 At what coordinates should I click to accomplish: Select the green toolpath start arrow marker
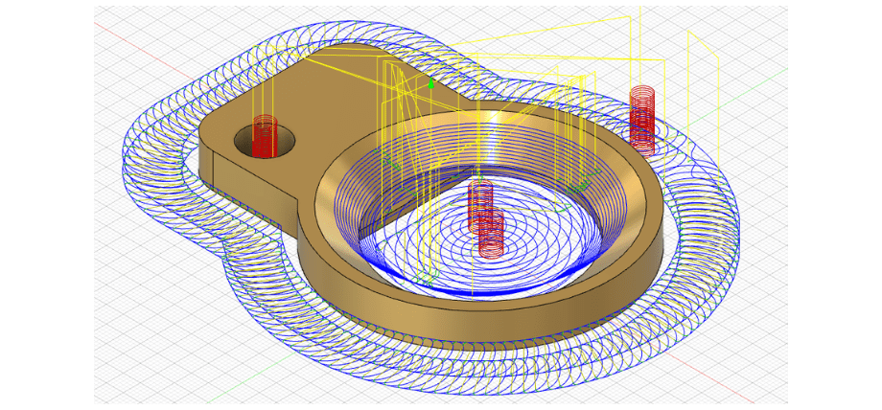pos(431,83)
